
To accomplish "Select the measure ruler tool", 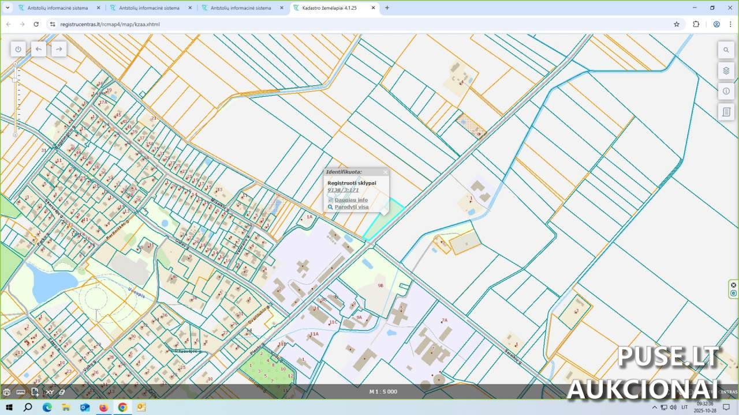I will 21,392.
